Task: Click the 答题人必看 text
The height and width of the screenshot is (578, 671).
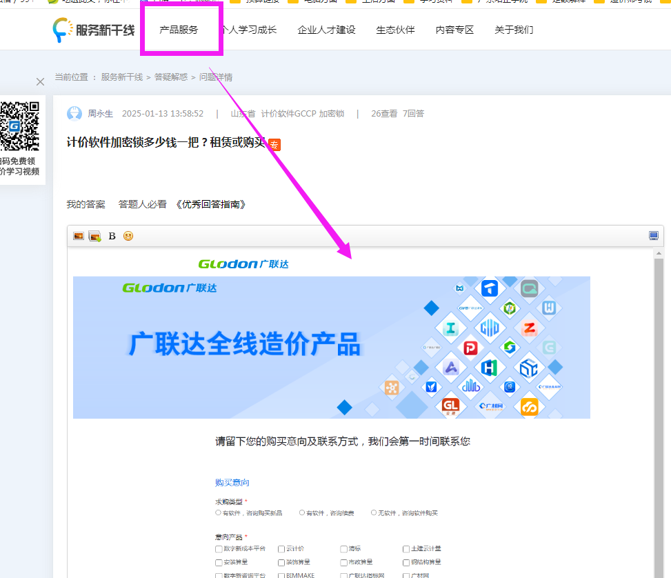Action: (143, 205)
